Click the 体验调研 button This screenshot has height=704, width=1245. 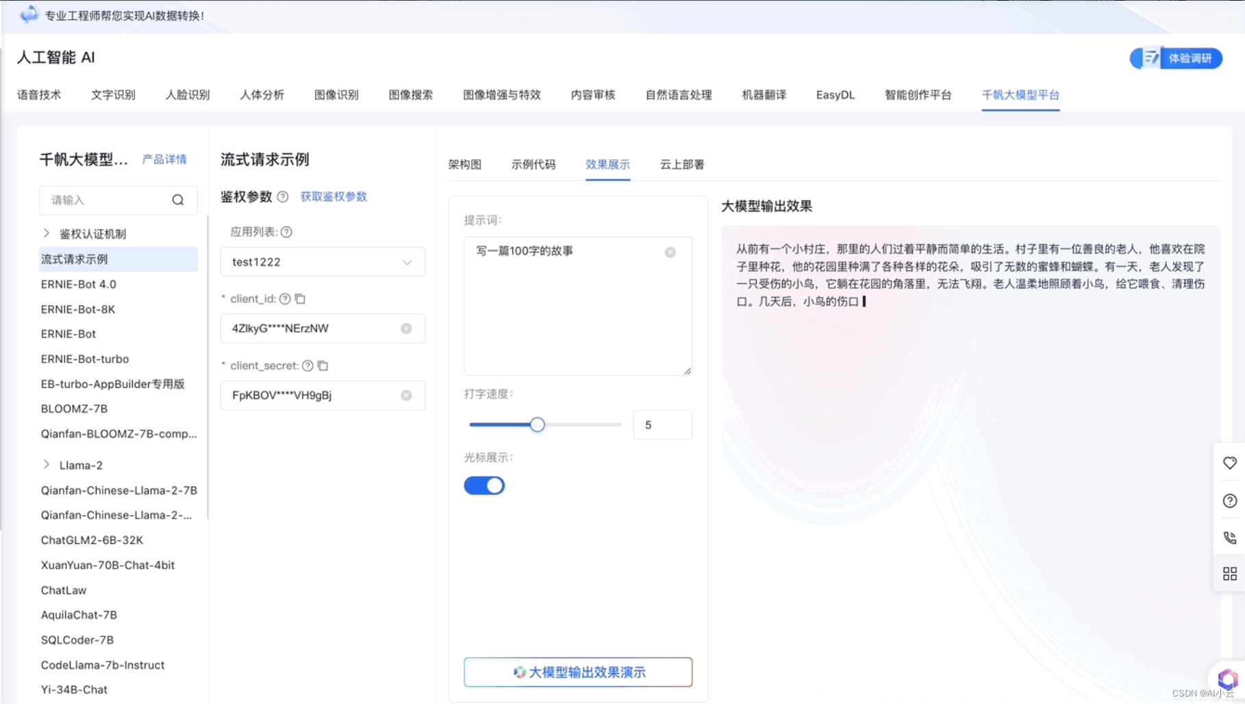(x=1176, y=58)
